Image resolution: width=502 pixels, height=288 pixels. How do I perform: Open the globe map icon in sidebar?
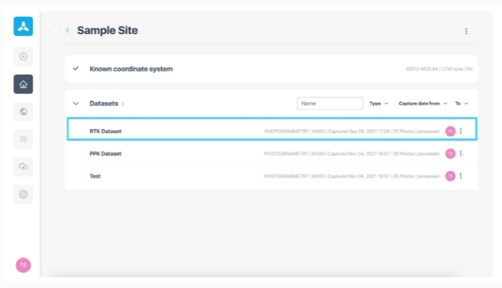23,111
